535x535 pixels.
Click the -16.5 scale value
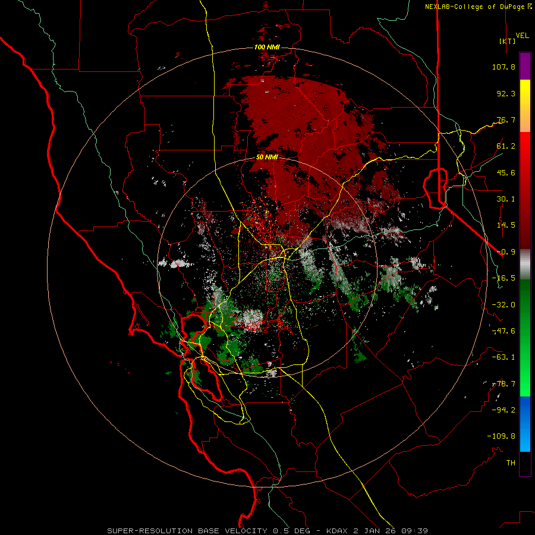tap(503, 278)
